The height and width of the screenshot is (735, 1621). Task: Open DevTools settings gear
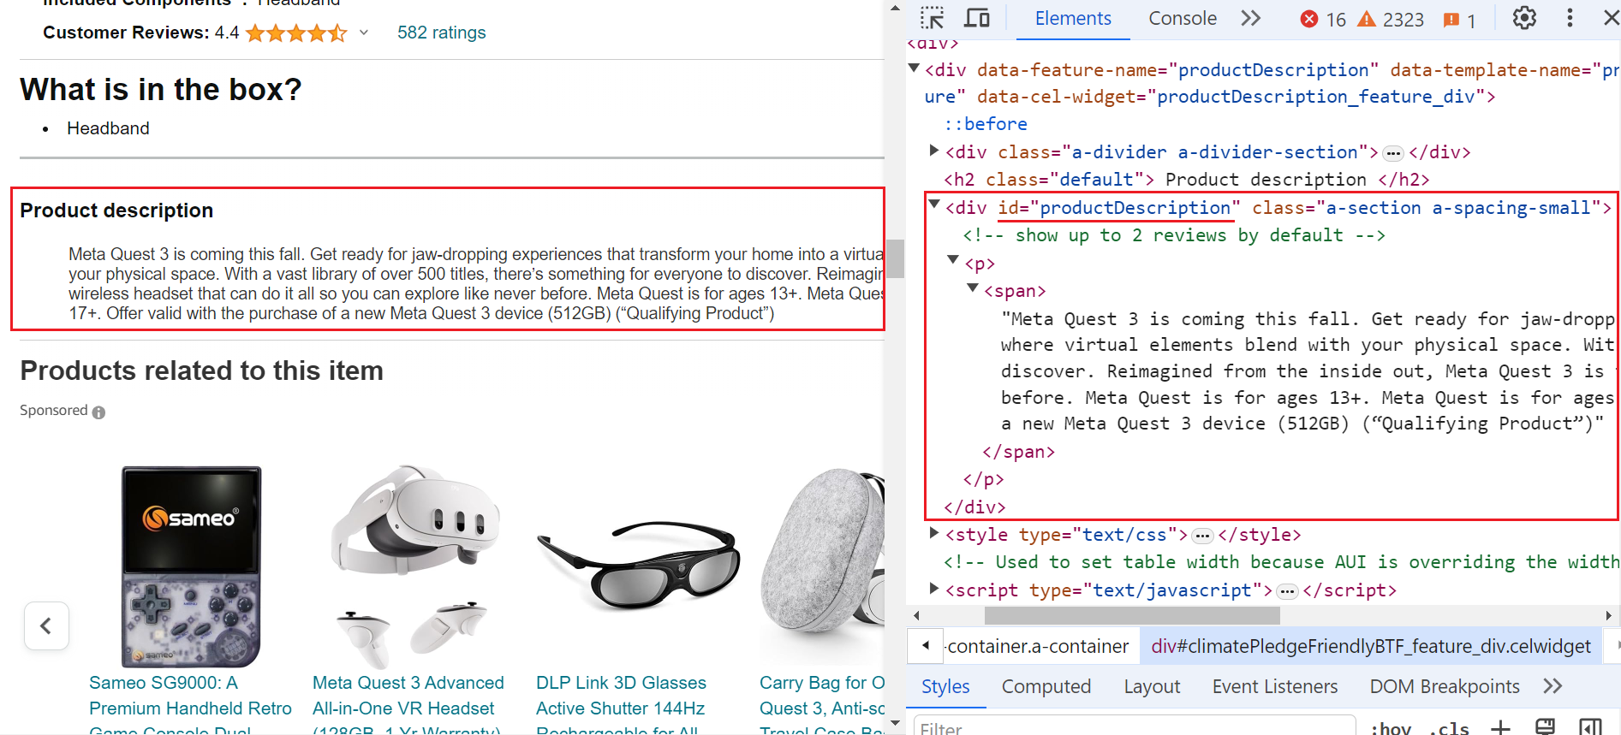(x=1524, y=18)
